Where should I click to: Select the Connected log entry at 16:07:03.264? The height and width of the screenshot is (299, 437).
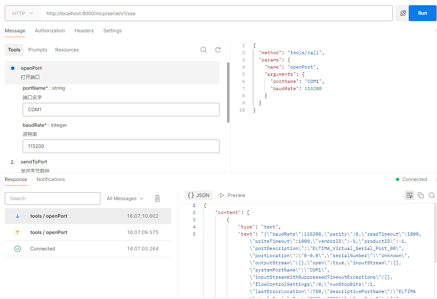click(x=88, y=248)
